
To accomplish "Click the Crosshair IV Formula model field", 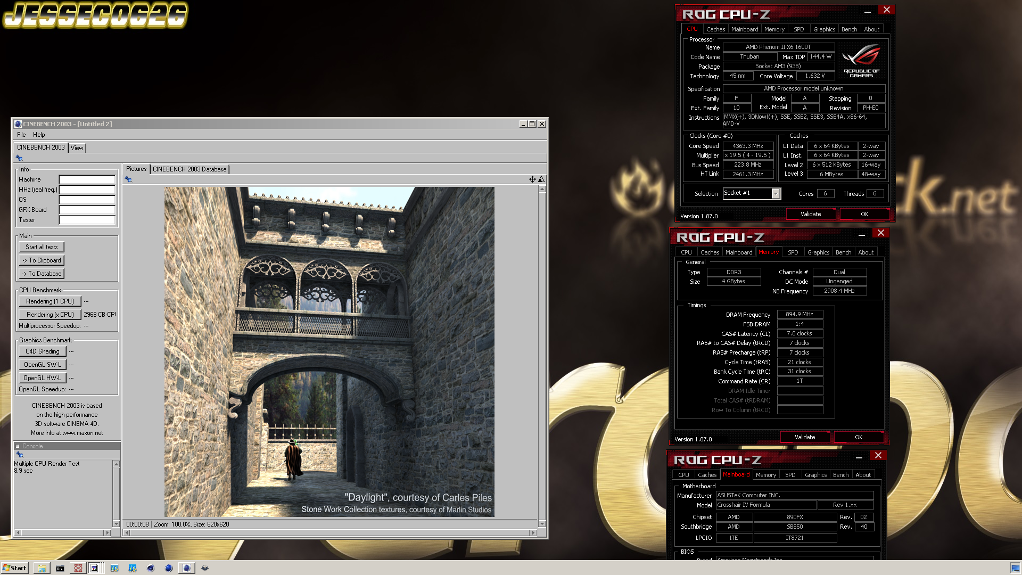I will (x=766, y=505).
